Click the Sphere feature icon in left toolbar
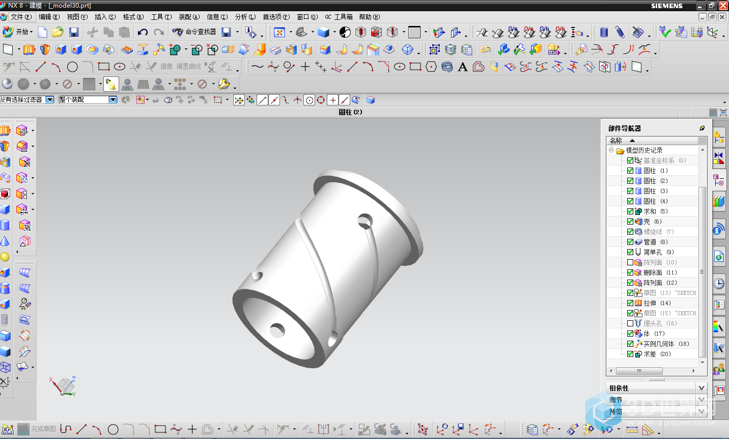This screenshot has height=439, width=729. coord(5,257)
